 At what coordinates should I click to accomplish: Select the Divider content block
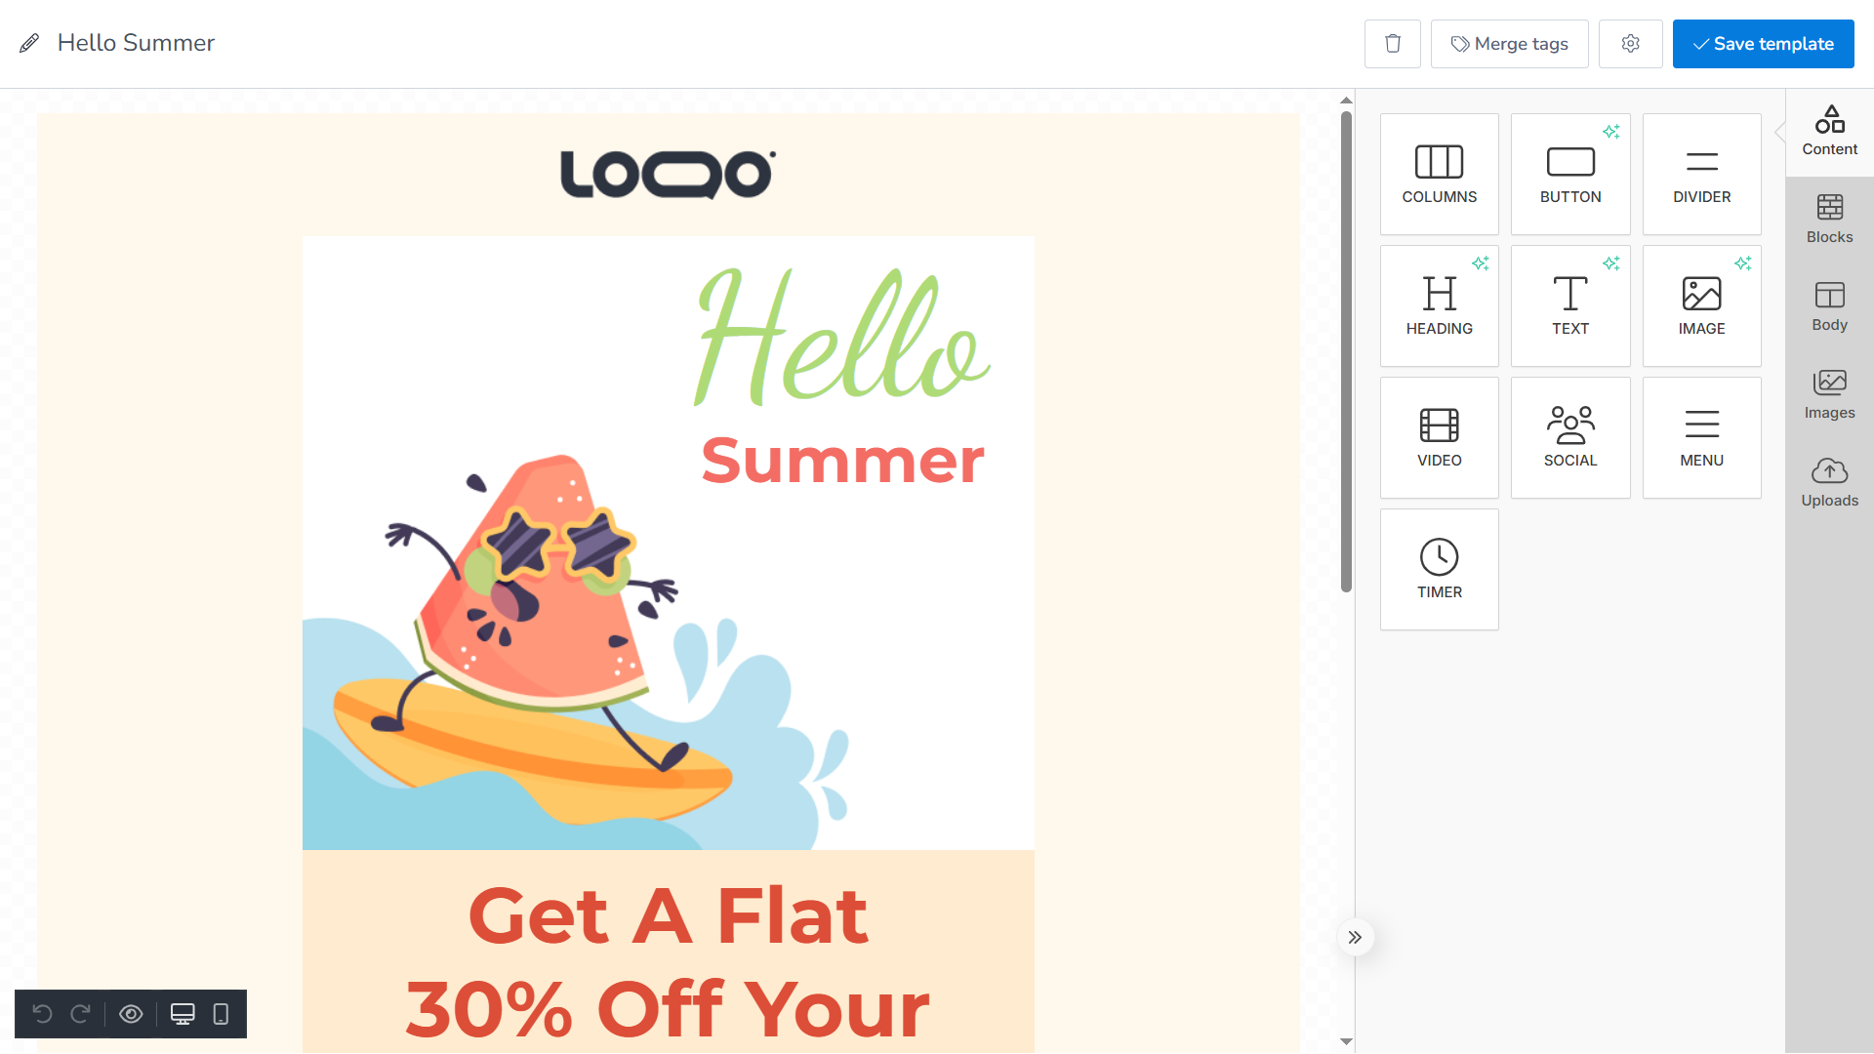coord(1701,174)
